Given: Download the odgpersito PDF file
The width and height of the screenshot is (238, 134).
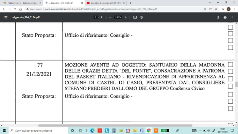Looking at the screenshot, I should (x=218, y=17).
